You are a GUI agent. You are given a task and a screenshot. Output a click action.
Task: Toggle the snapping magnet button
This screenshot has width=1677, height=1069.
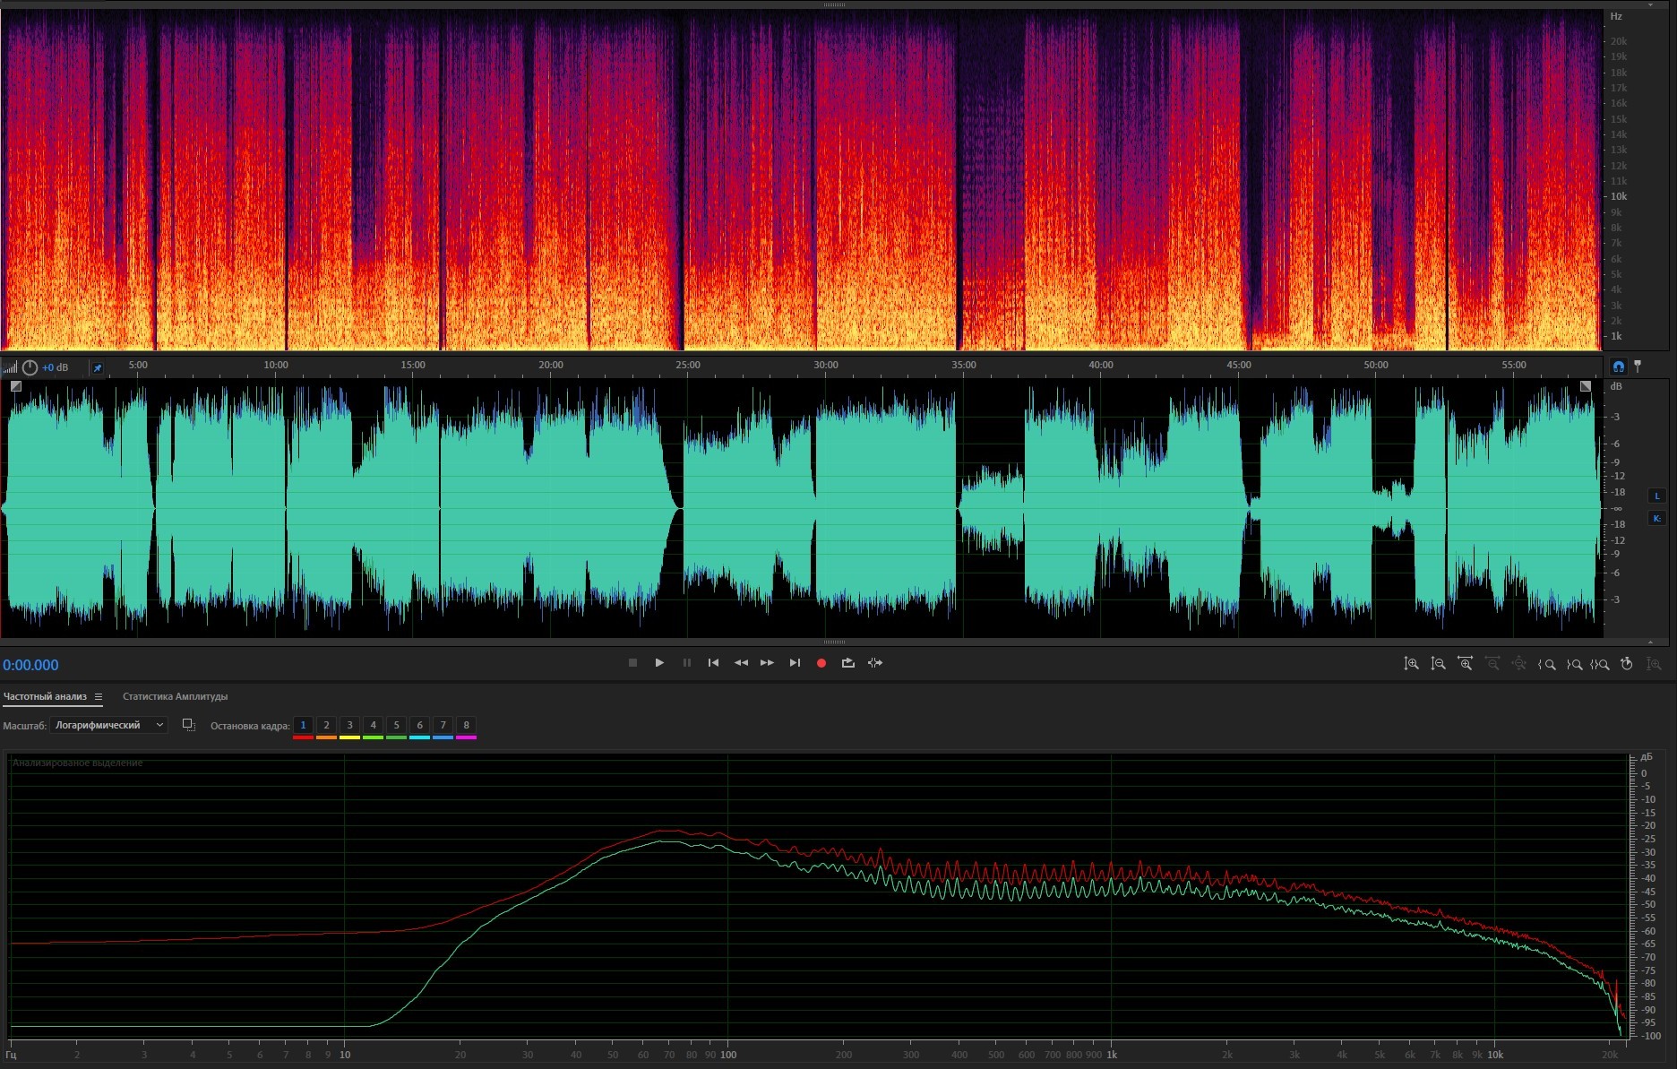pyautogui.click(x=1618, y=366)
